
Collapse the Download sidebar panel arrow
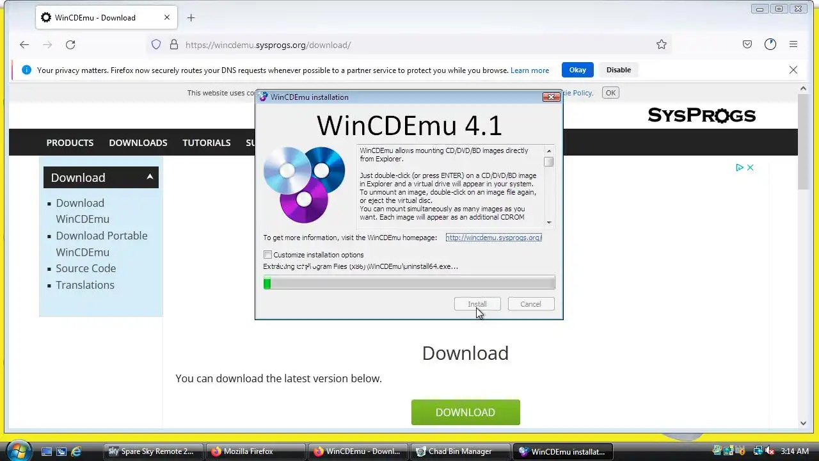(x=150, y=177)
